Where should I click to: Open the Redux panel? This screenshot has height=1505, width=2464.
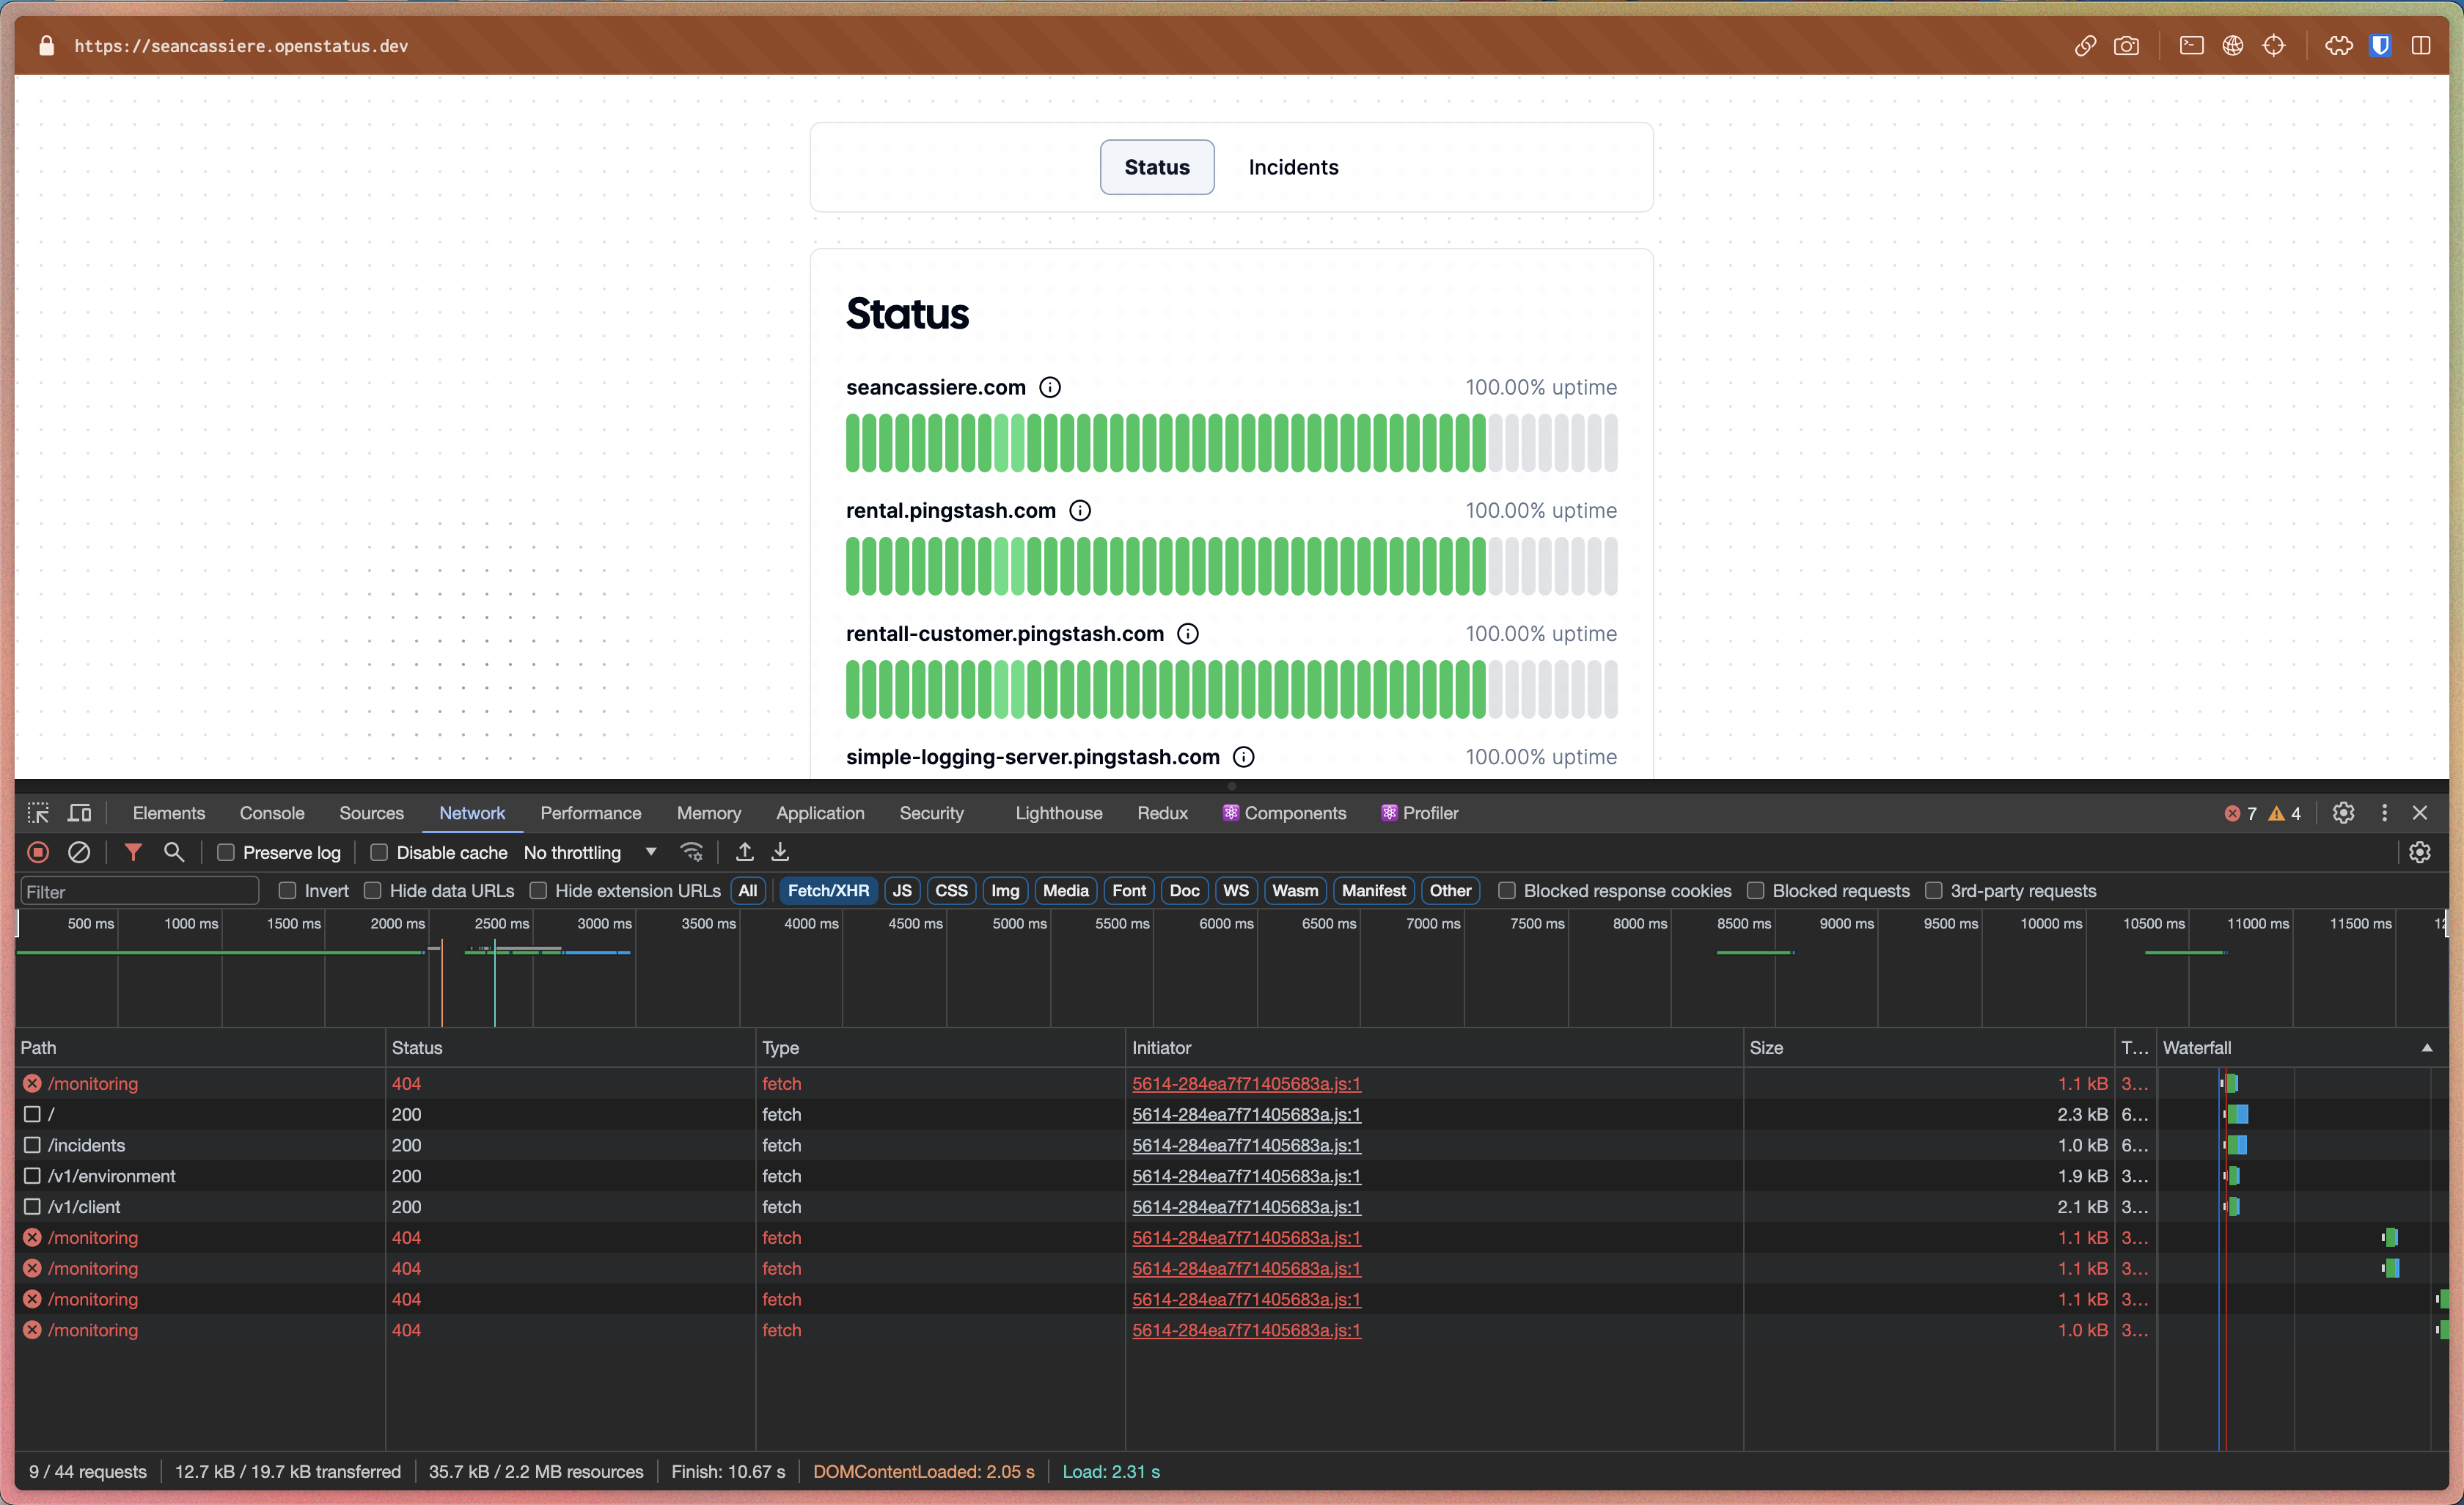click(1162, 813)
